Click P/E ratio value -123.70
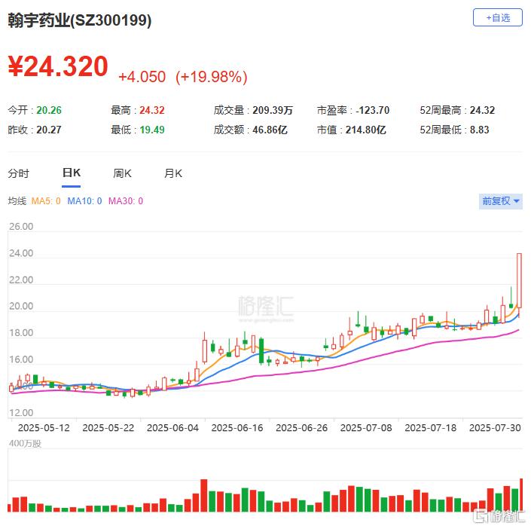Screen dimensions: 531x529 pos(373,110)
